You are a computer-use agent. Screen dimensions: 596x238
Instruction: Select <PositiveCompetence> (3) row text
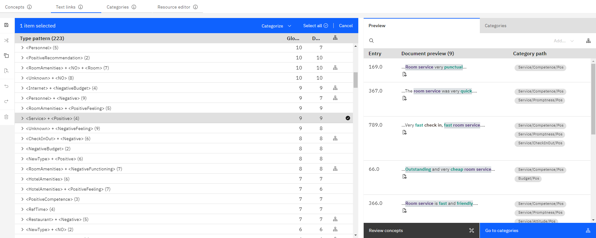click(53, 199)
